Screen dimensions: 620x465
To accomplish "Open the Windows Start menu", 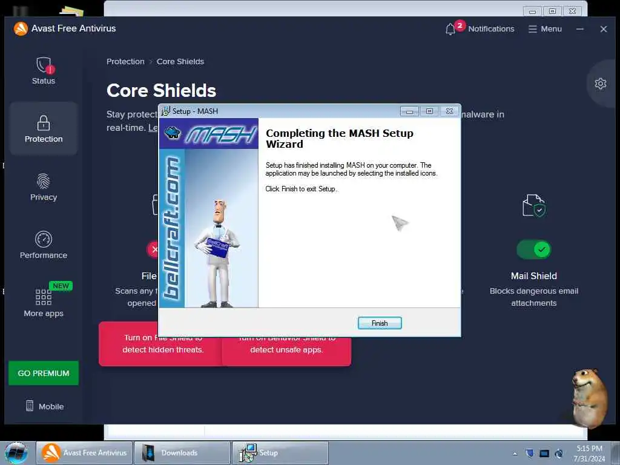I will pos(16,453).
